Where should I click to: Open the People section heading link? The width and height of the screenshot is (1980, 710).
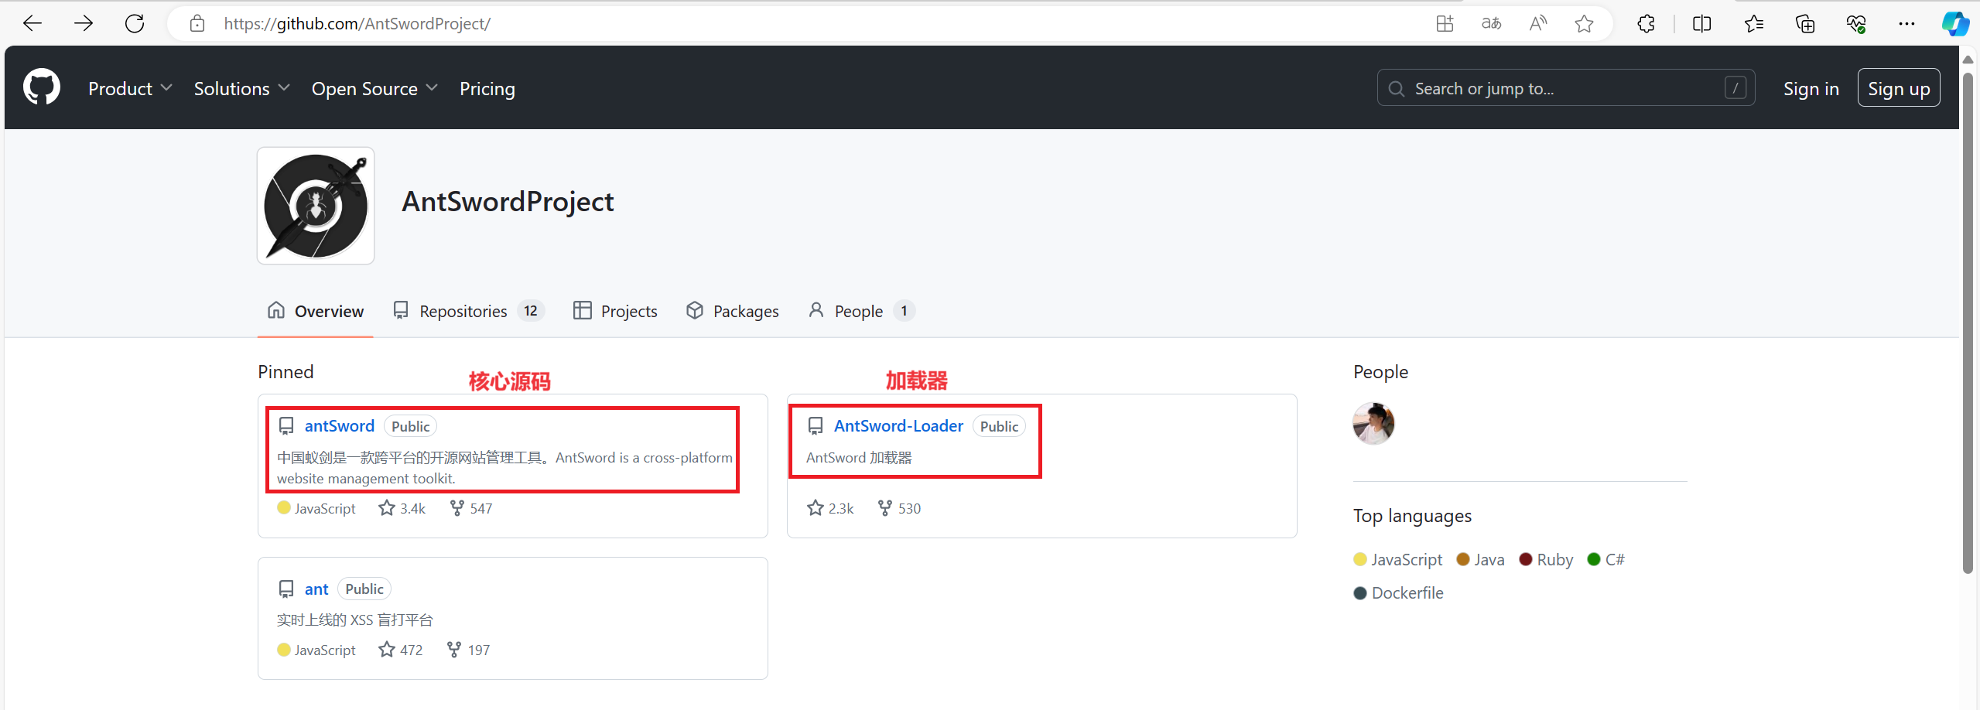point(1380,372)
